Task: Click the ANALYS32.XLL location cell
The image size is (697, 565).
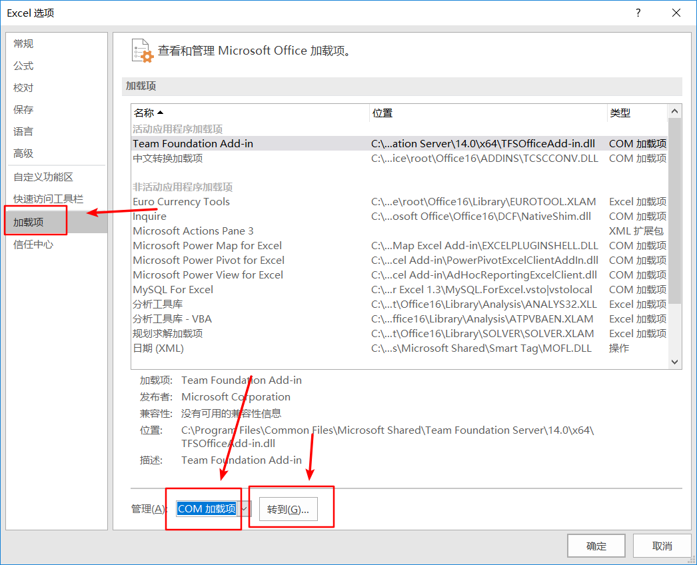Action: [484, 304]
